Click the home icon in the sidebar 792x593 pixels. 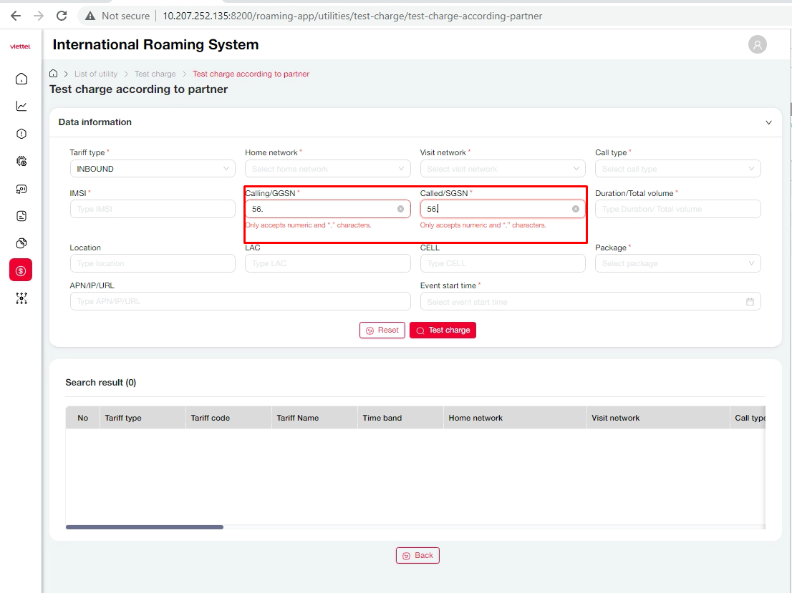click(21, 79)
